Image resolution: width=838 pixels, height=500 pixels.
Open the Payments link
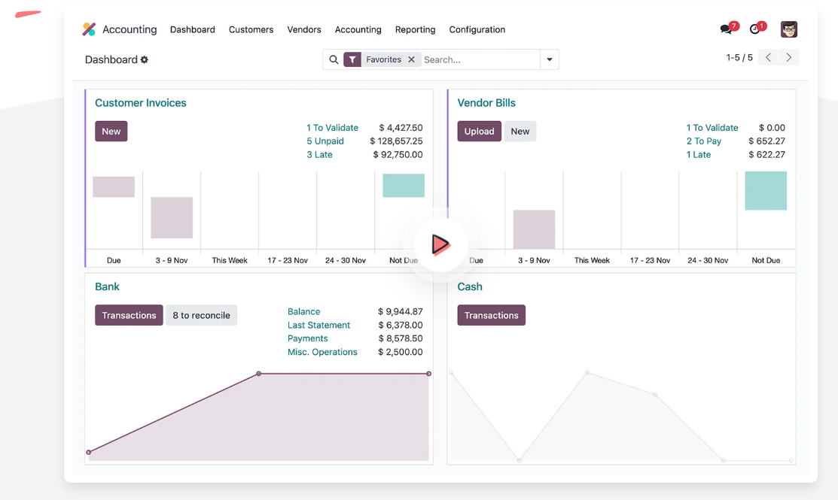point(308,338)
